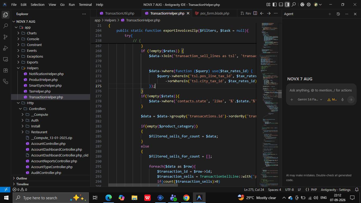361x203 pixels.
Task: Toggle the primary side bar layout button
Action: point(275,4)
